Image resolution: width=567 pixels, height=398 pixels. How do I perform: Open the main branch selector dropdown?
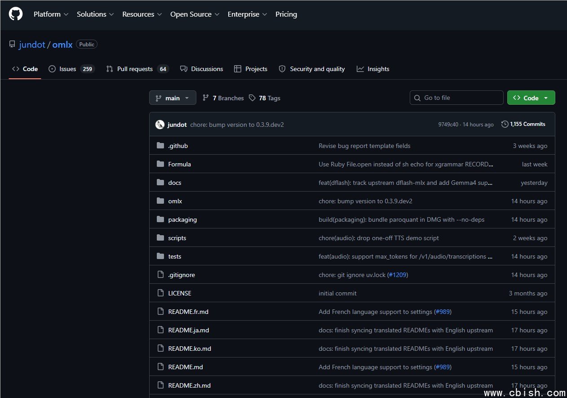pos(173,98)
